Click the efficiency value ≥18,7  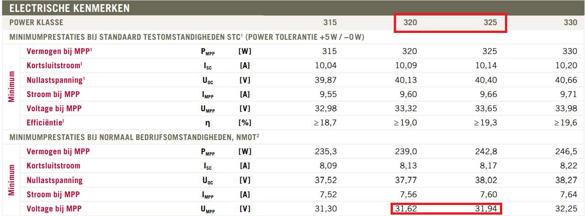pos(325,123)
